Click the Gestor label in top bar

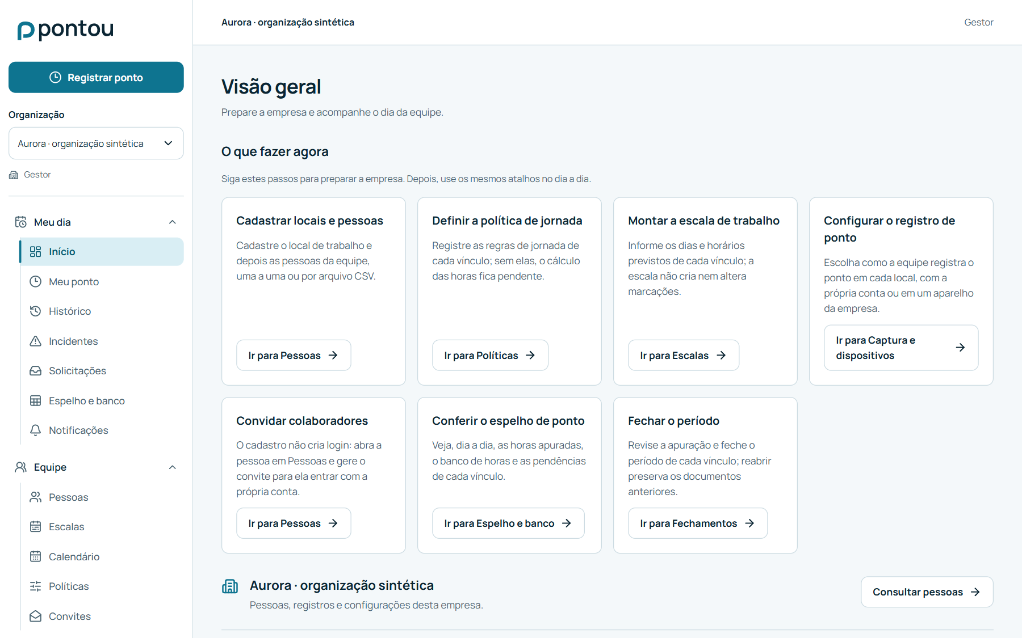[978, 22]
